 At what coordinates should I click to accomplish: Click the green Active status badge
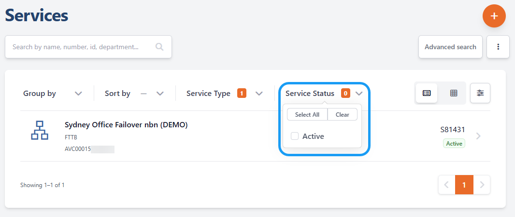454,144
